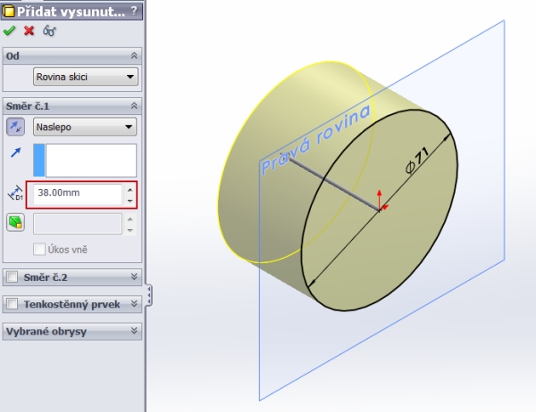This screenshot has width=536, height=412.
Task: Enable the Tenkostěnný prvek checkbox
Action: pos(13,304)
